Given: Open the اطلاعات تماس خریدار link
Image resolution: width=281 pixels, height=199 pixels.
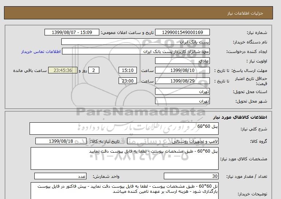Looking at the screenshot, I should [x=41, y=51].
